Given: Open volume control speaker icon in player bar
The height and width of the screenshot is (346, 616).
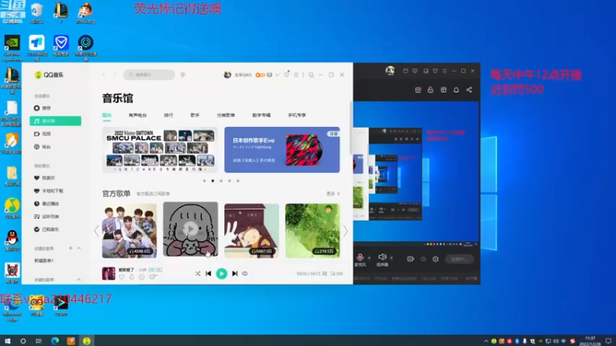Looking at the screenshot, I should click(x=245, y=274).
